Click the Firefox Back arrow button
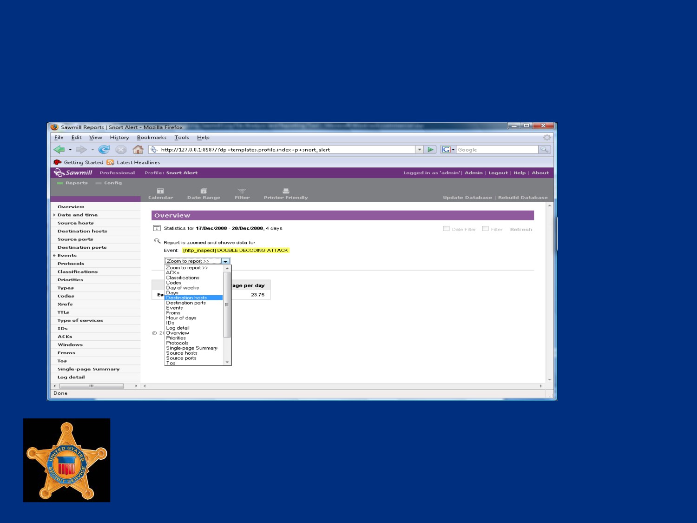The width and height of the screenshot is (697, 523). [59, 150]
